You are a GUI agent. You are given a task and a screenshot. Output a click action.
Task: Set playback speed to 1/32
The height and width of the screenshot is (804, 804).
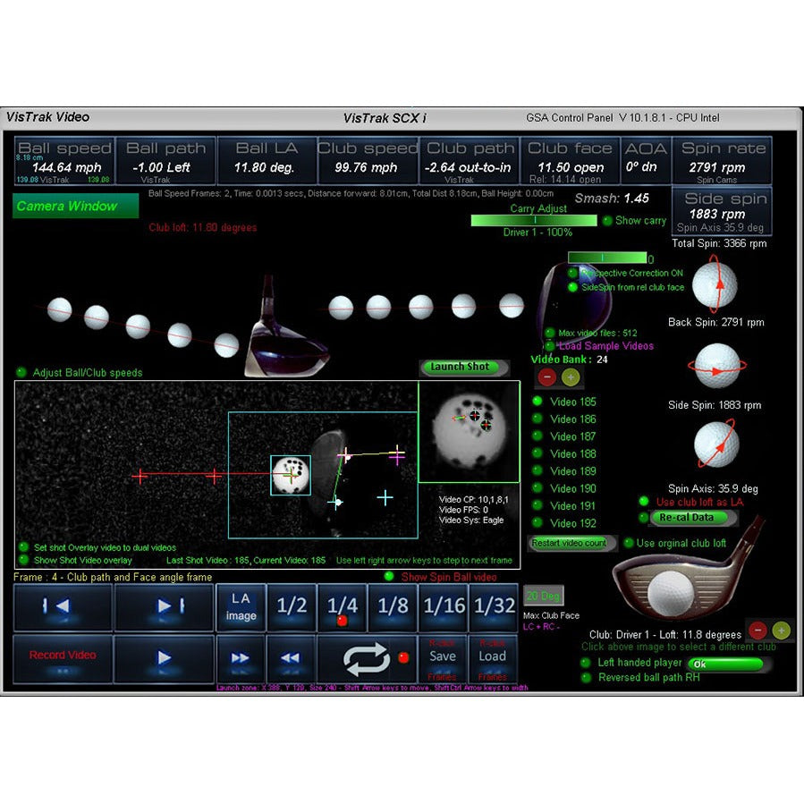click(x=494, y=606)
